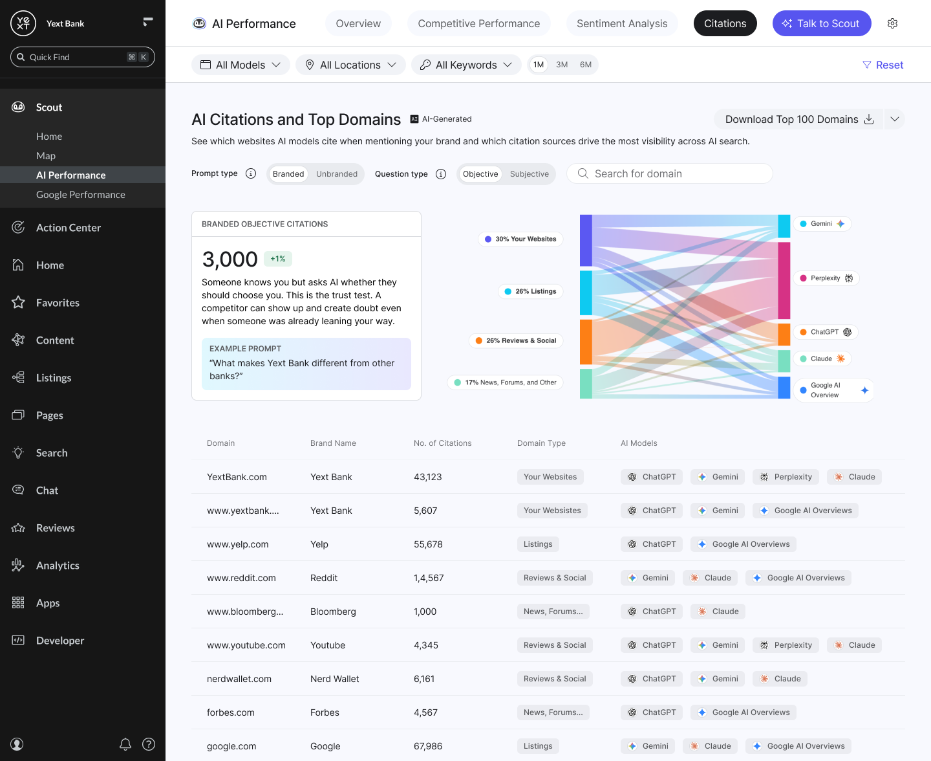This screenshot has height=761, width=931.
Task: Open the All Locations dropdown
Action: coord(350,65)
